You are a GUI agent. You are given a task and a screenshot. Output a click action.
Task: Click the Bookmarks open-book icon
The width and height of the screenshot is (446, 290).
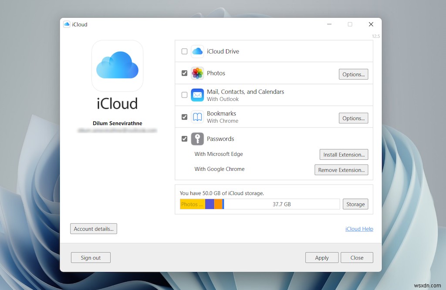click(x=197, y=117)
